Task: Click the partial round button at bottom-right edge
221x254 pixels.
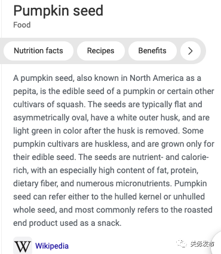Action: [217, 244]
